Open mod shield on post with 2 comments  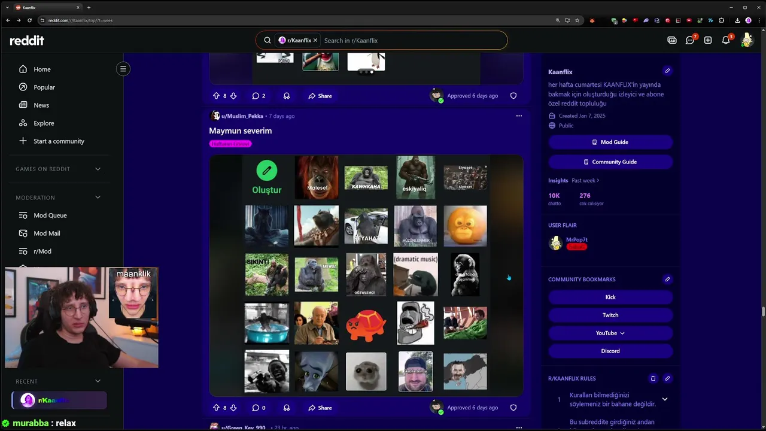point(513,96)
